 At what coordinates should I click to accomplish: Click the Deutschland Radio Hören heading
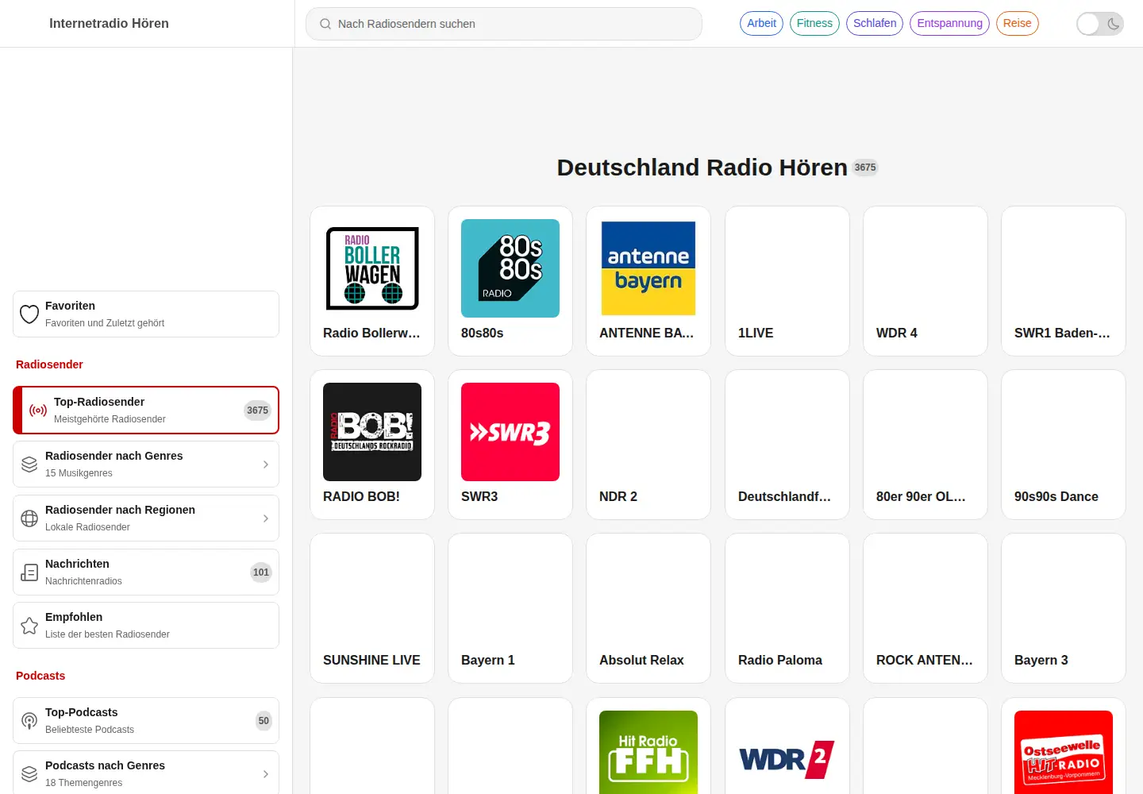(702, 168)
